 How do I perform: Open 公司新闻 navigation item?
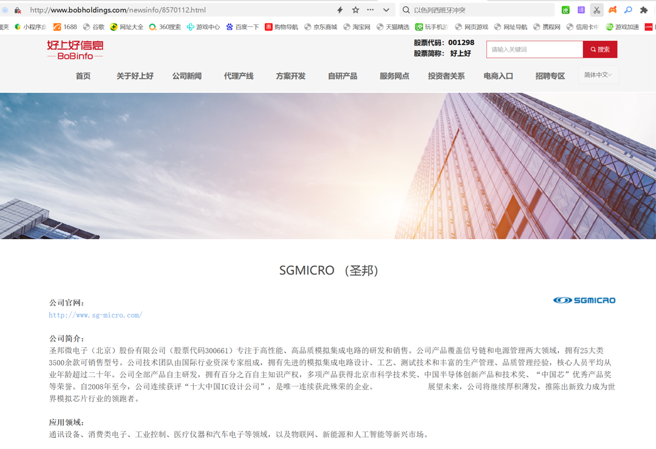(x=187, y=76)
